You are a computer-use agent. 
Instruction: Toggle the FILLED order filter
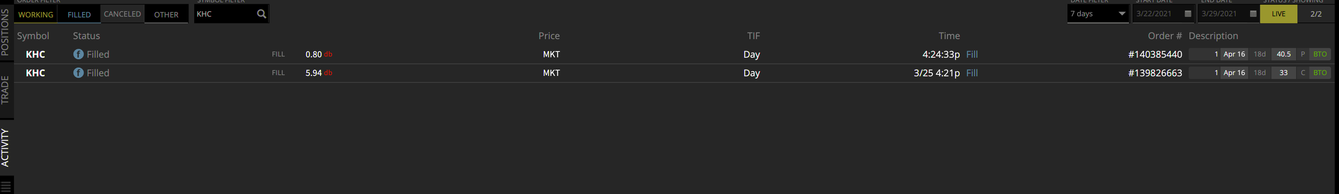point(79,15)
